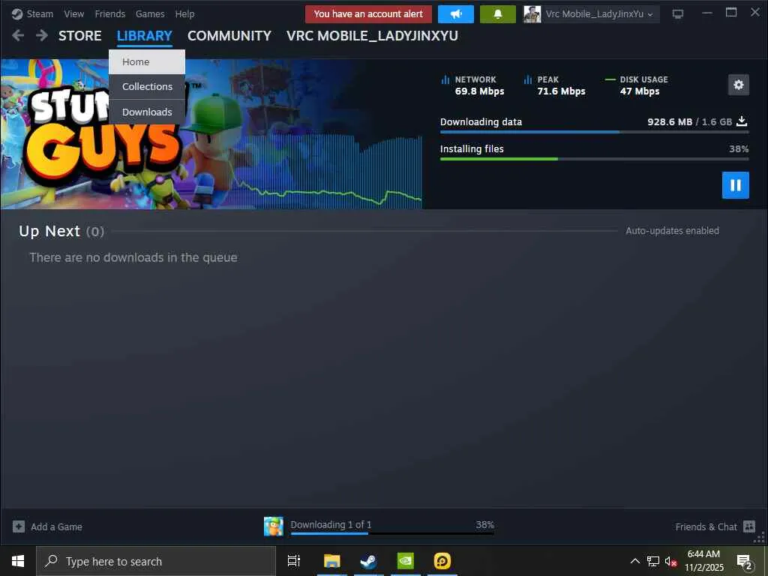Click the Steam taskbar icon

click(368, 561)
